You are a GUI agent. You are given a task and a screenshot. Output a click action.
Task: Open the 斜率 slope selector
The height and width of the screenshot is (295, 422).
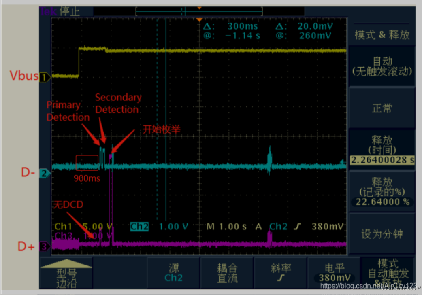[x=280, y=272]
